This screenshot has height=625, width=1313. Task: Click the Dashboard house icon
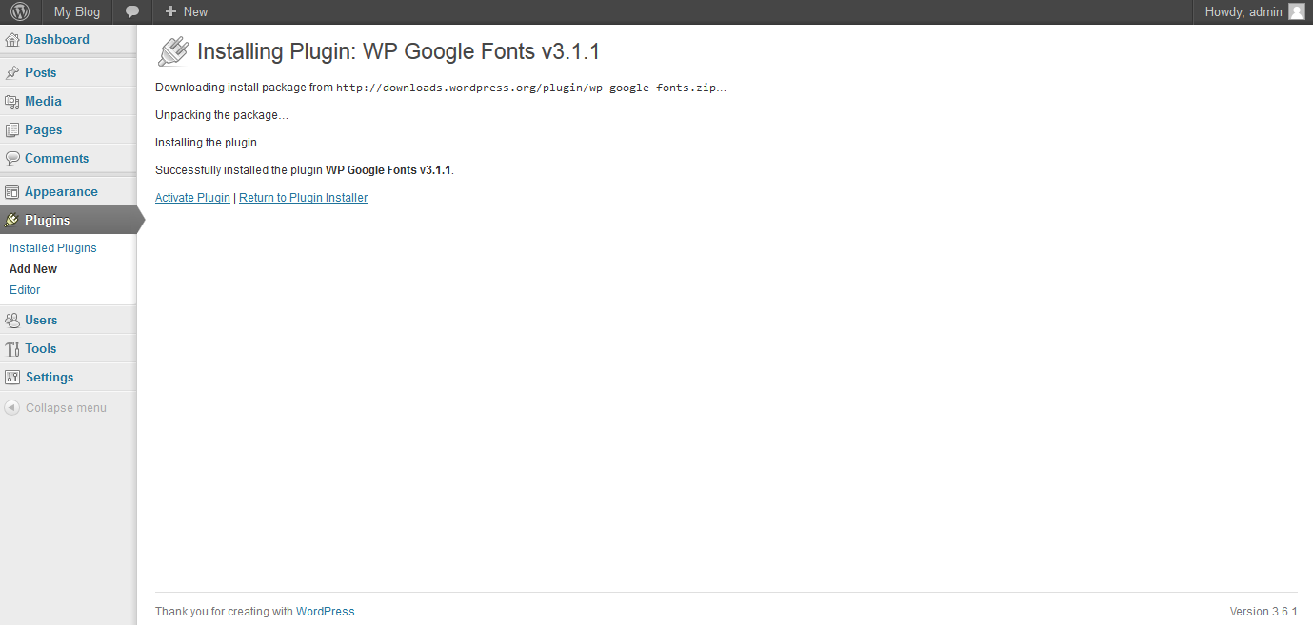12,40
